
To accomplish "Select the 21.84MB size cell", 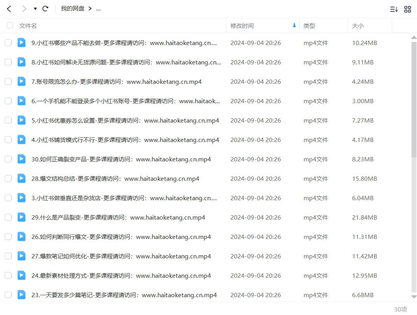I will [x=365, y=217].
